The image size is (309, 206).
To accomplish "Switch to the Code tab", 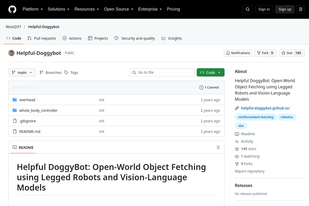I will [x=14, y=38].
